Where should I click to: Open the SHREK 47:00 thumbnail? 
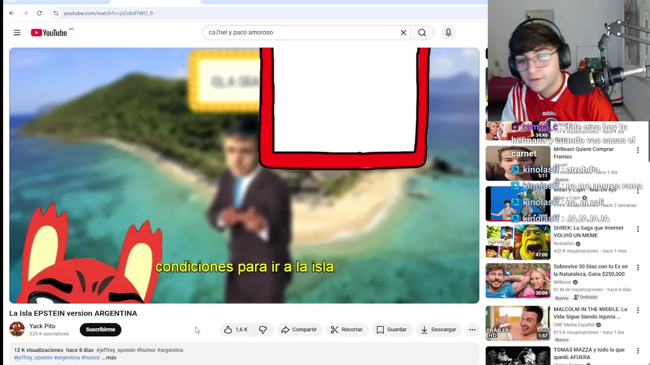click(x=517, y=242)
